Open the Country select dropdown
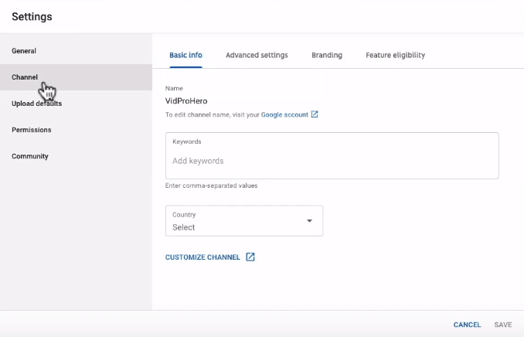 244,221
